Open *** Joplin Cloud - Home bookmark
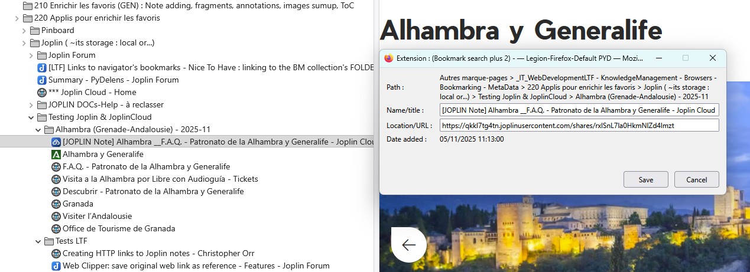The width and height of the screenshot is (750, 272). (92, 92)
